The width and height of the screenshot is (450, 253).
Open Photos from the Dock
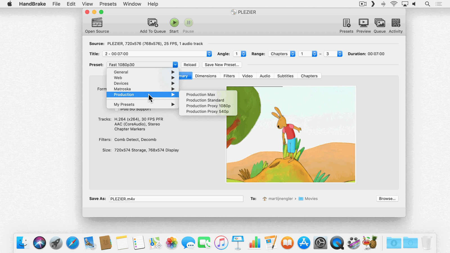[x=172, y=243]
